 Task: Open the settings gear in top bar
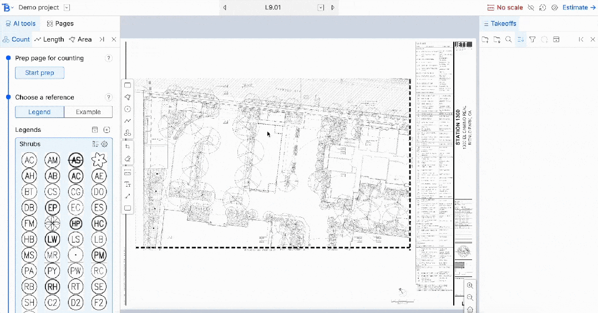pyautogui.click(x=554, y=8)
